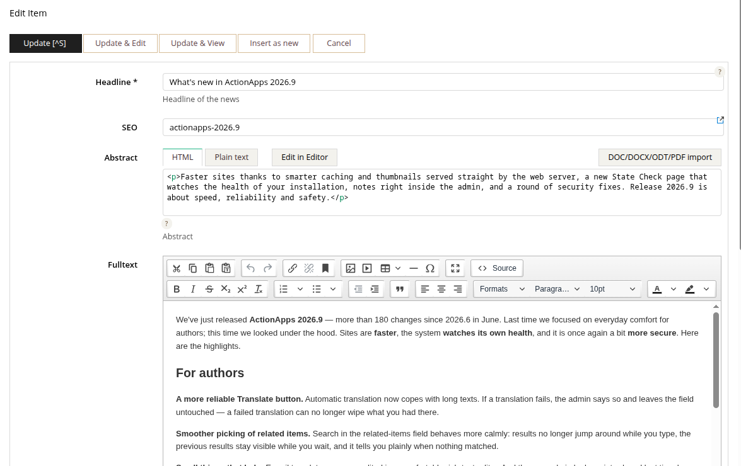Click inside the Abstract HTML textarea

pos(442,193)
